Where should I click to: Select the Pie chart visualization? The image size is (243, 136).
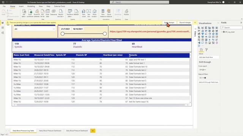(210, 34)
